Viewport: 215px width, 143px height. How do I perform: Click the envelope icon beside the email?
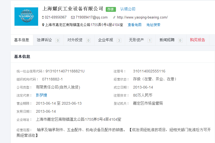click(73, 17)
